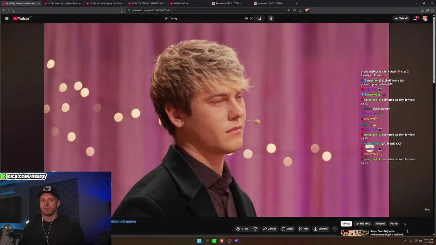
Task: Click the browser address bar URL
Action: pyautogui.click(x=152, y=10)
